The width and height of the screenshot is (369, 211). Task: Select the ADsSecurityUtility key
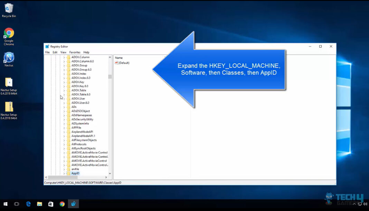click(x=82, y=119)
